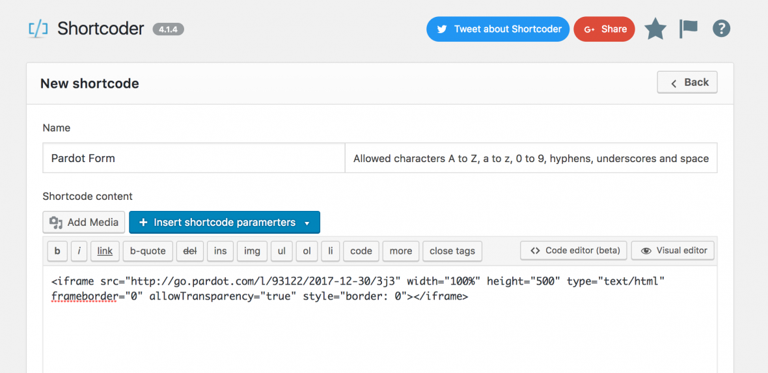Insert image tag with img button
This screenshot has width=768, height=373.
(x=252, y=251)
